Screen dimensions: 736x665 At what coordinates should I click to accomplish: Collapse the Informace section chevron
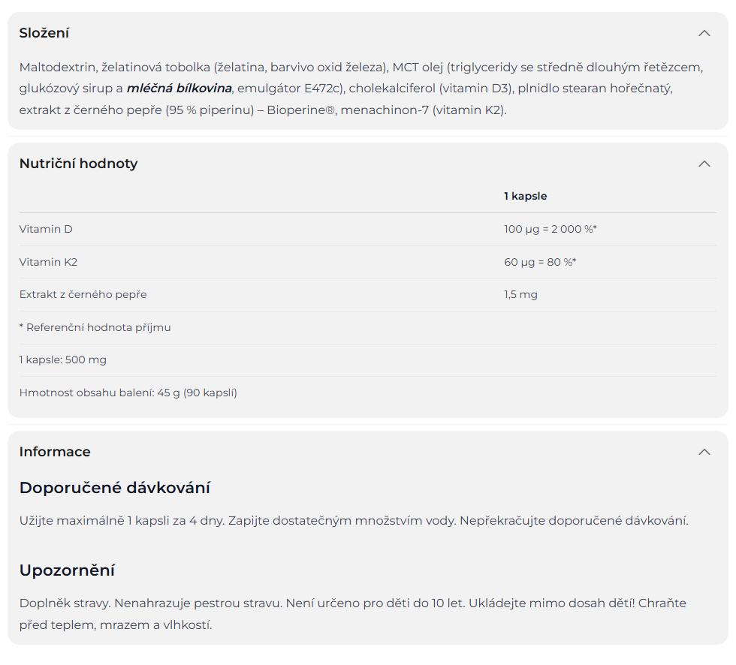pyautogui.click(x=704, y=452)
